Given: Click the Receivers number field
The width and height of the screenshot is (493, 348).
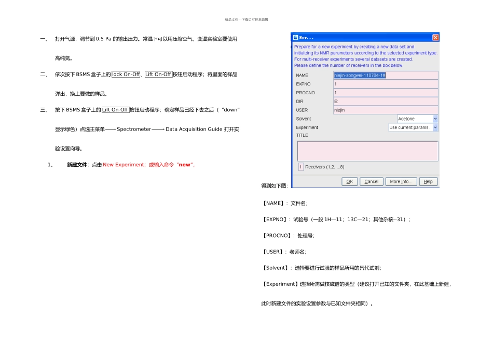Looking at the screenshot, I should click(x=300, y=167).
